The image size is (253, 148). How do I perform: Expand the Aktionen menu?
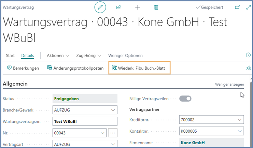(x=58, y=56)
